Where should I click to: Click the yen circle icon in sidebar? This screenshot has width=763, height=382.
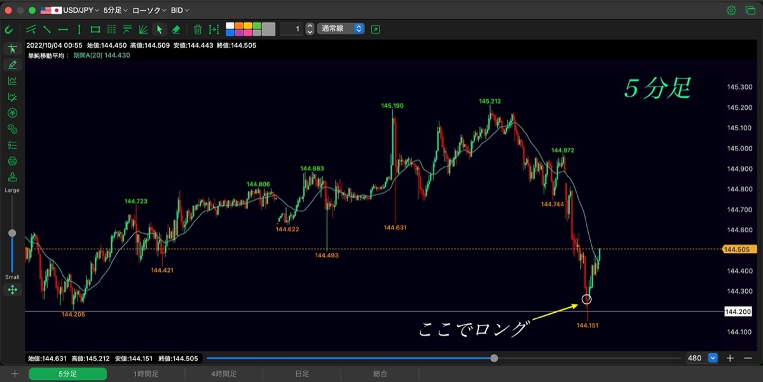click(12, 113)
